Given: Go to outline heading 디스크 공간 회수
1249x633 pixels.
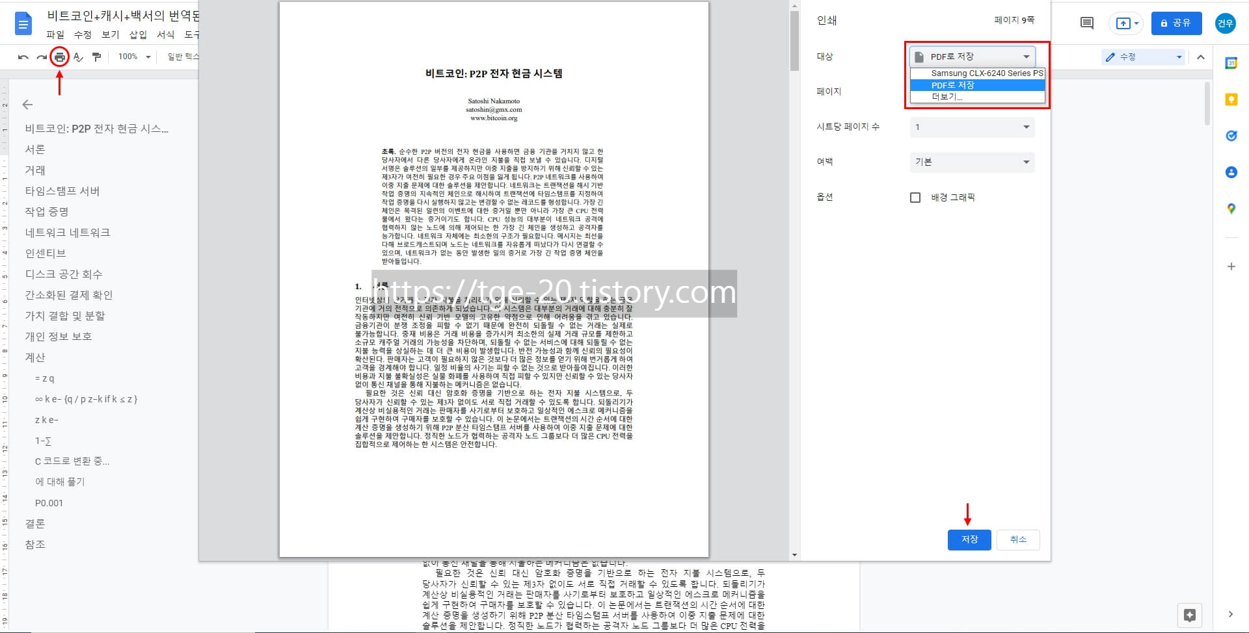Looking at the screenshot, I should point(64,274).
